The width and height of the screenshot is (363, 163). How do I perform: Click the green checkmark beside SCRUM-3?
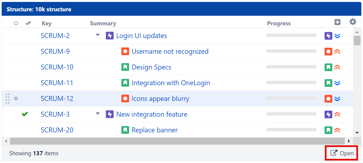tap(25, 114)
